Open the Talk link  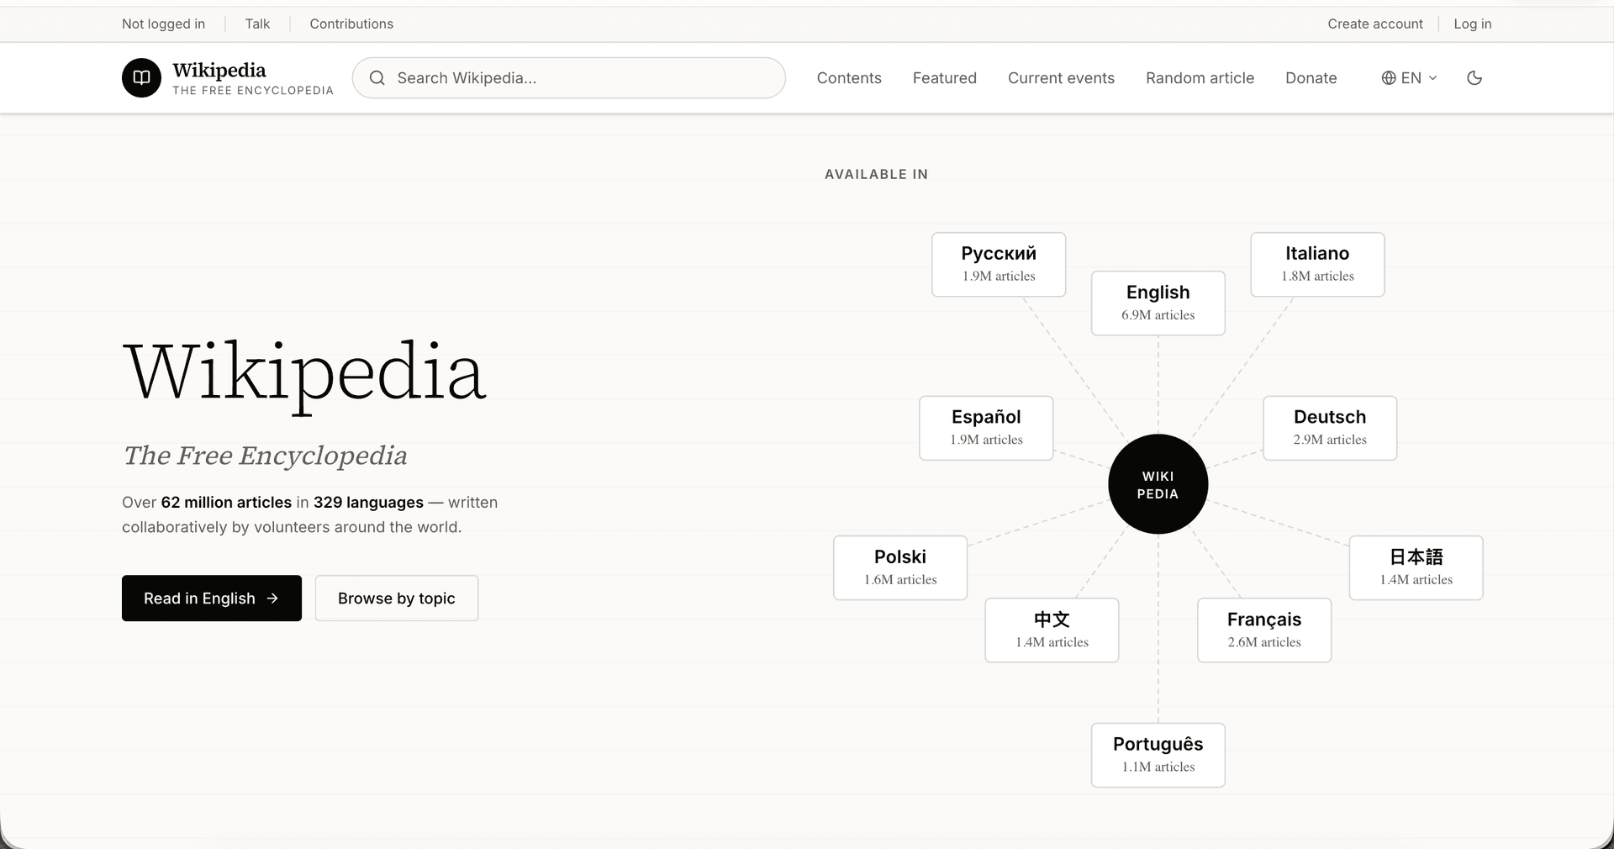[257, 24]
